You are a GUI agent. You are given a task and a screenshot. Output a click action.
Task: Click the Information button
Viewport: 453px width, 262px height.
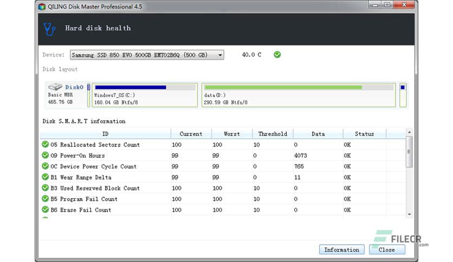point(342,250)
